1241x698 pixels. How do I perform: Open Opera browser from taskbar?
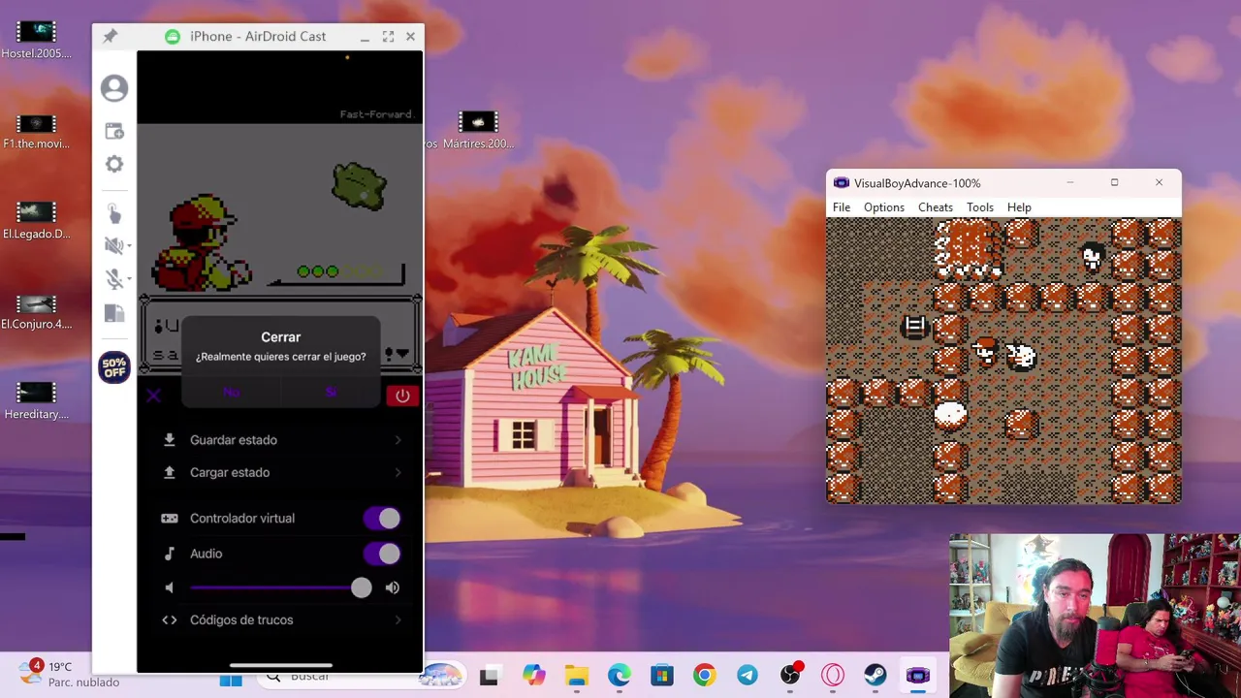[833, 676]
